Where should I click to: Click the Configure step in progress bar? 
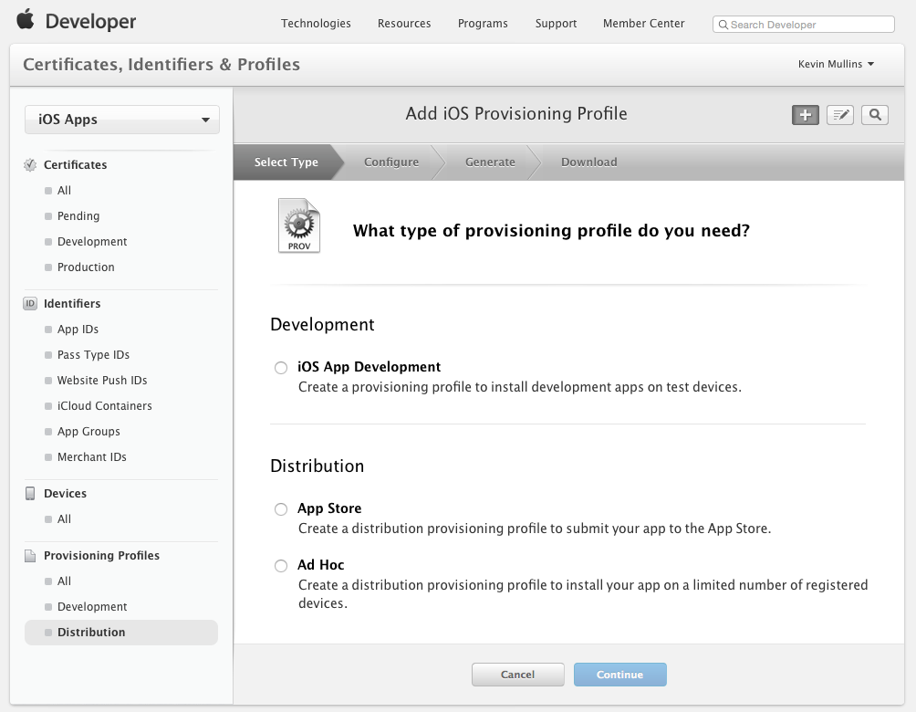(x=390, y=162)
